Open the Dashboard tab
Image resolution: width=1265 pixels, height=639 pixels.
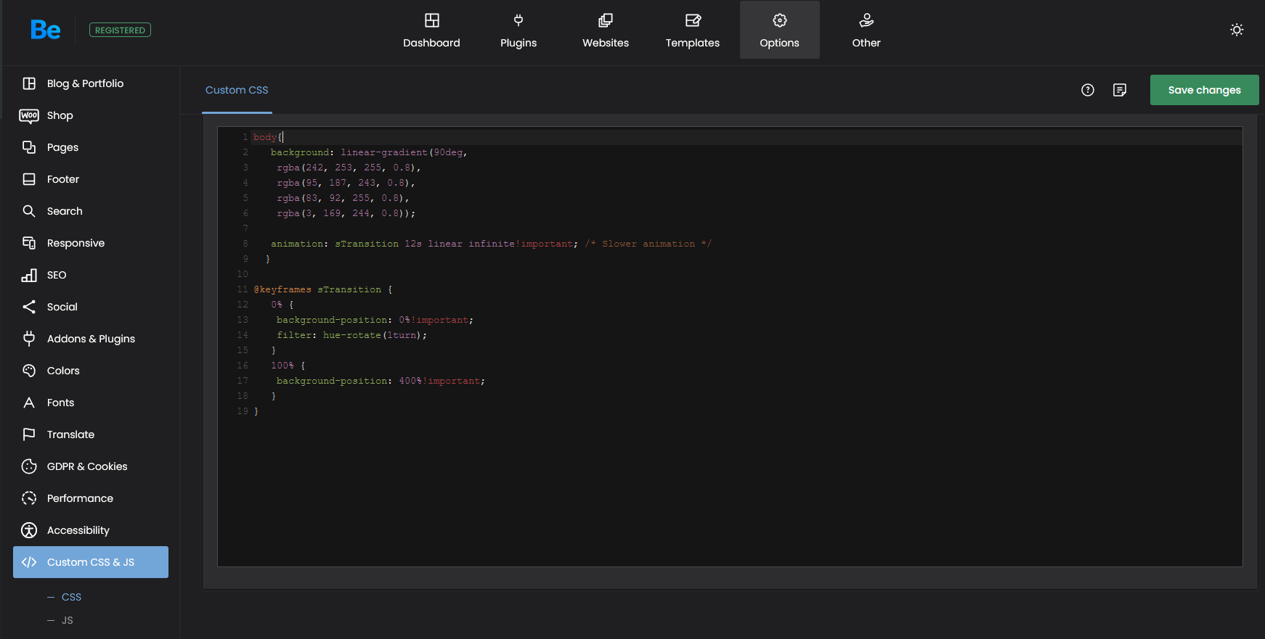(x=431, y=30)
